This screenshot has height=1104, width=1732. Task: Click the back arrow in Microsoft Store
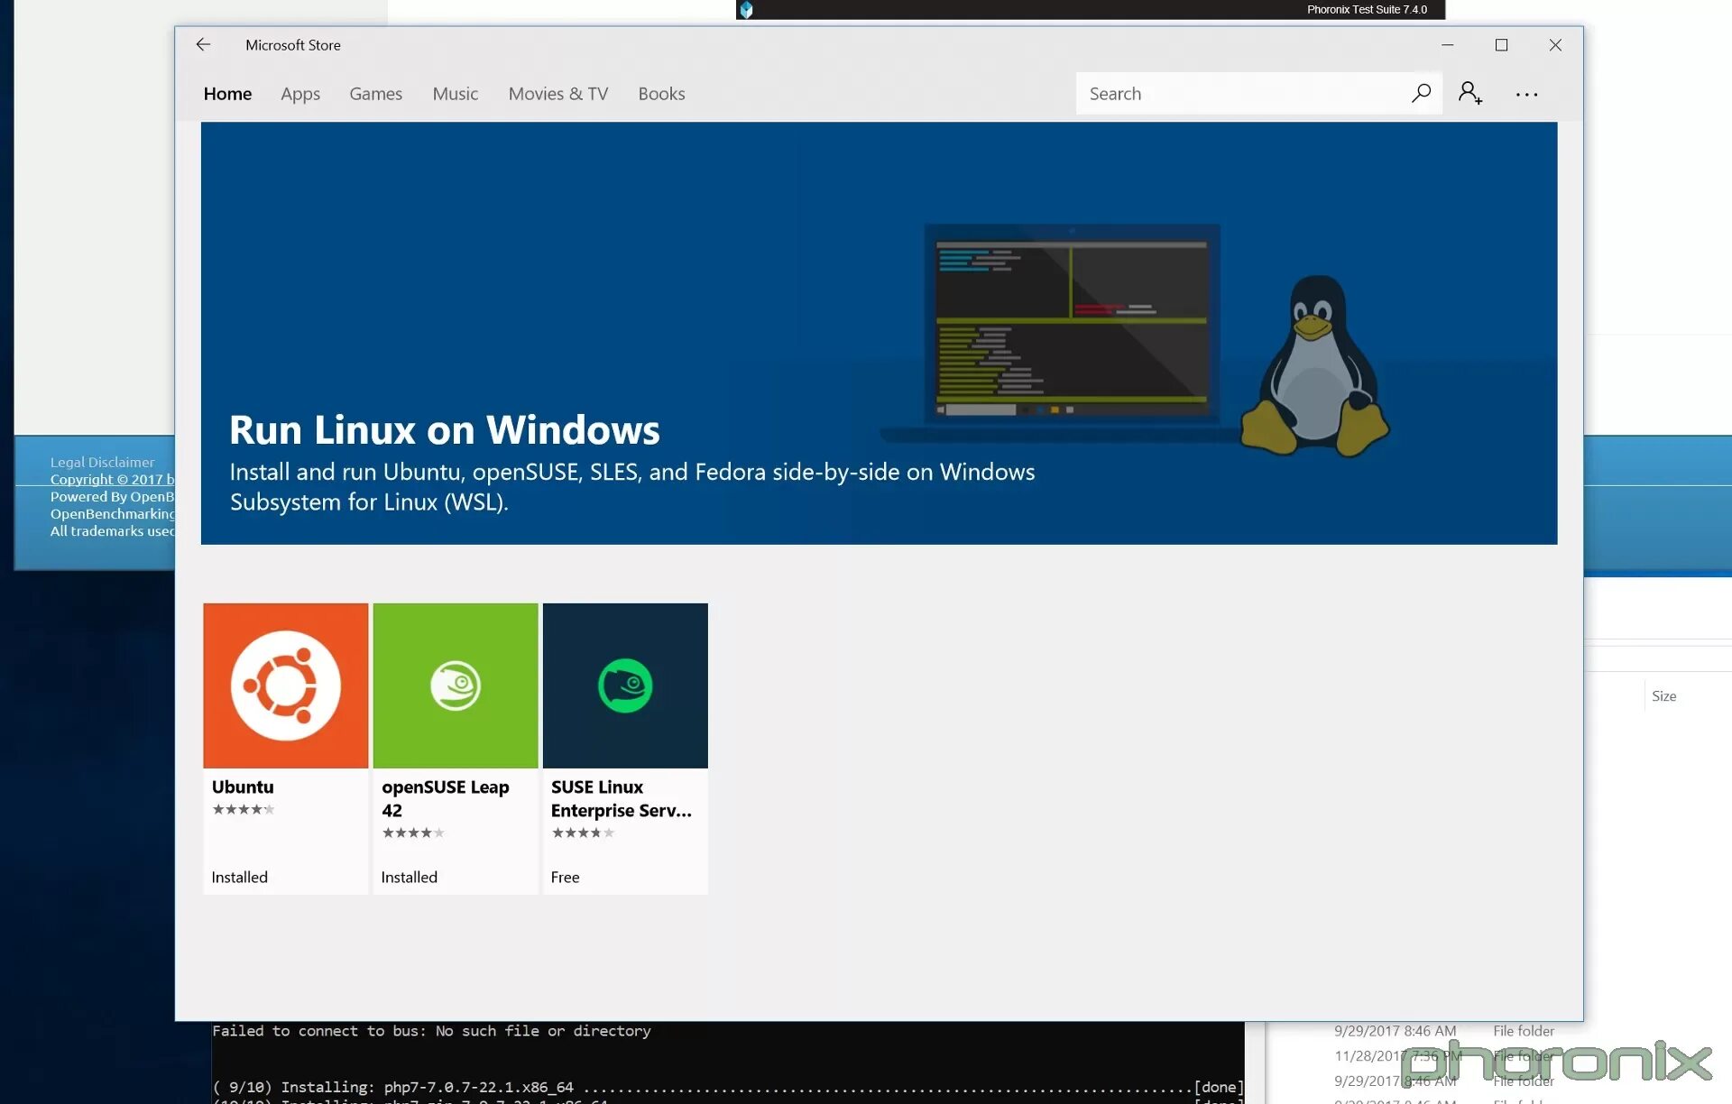pyautogui.click(x=203, y=44)
